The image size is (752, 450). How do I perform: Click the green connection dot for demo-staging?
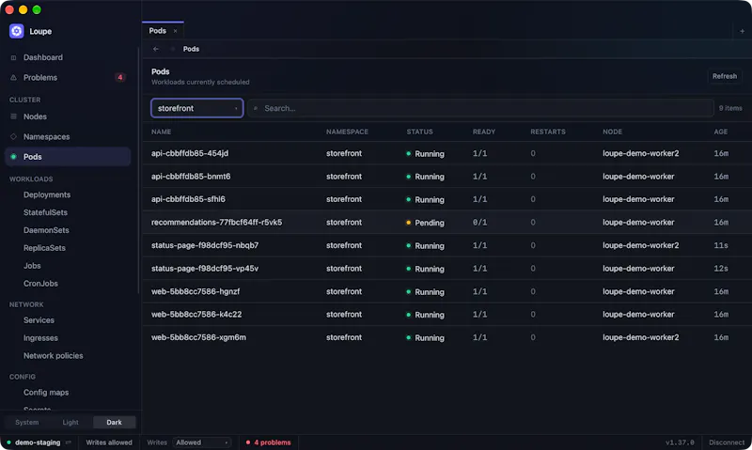9,442
